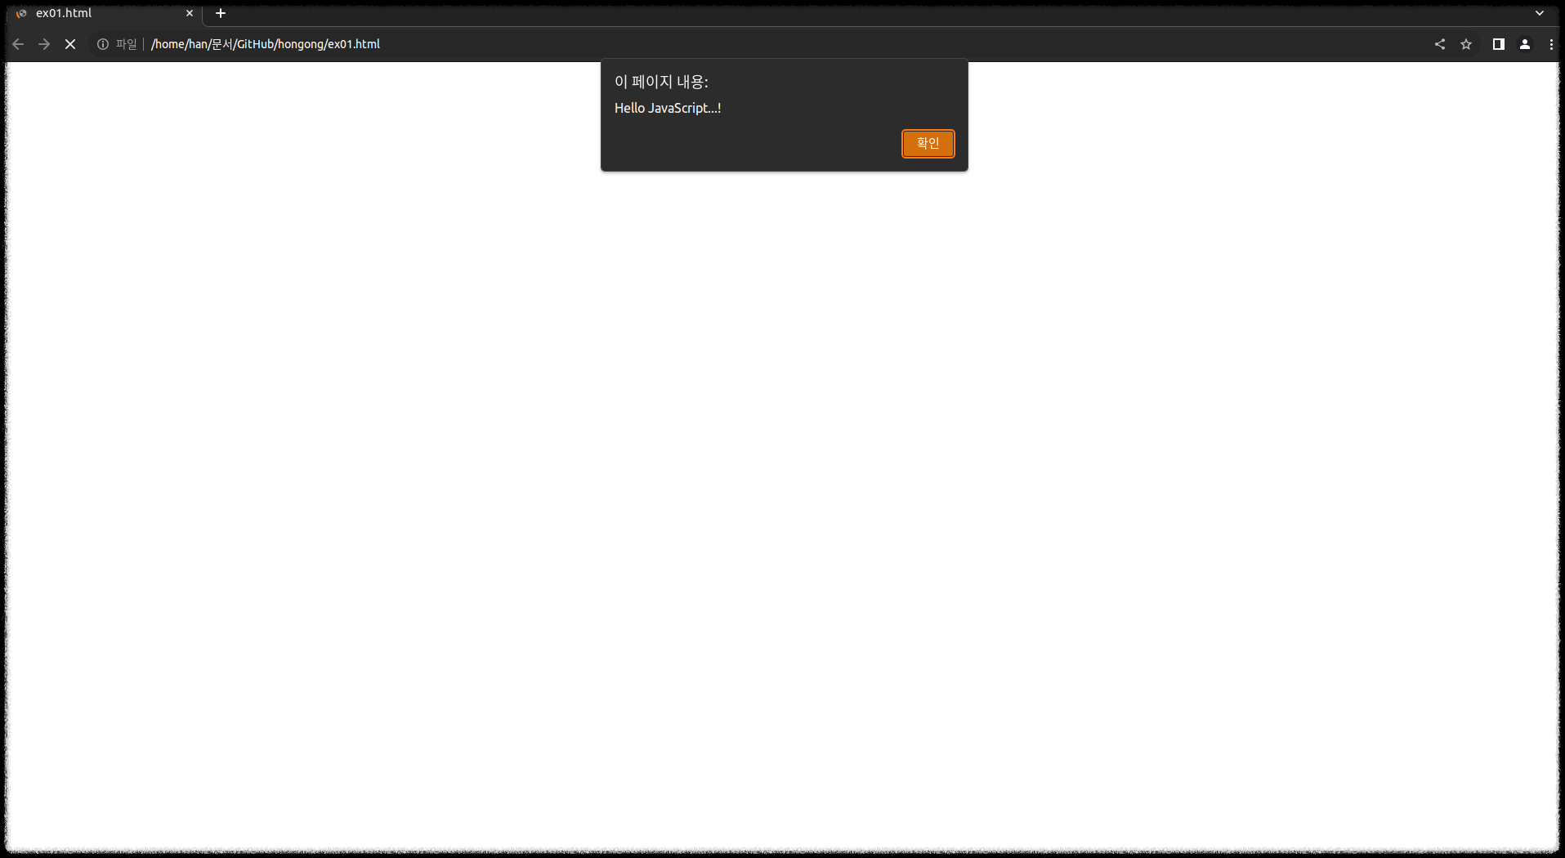Click the Hello JavaScript...! alert message
This screenshot has width=1565, height=858.
(668, 108)
